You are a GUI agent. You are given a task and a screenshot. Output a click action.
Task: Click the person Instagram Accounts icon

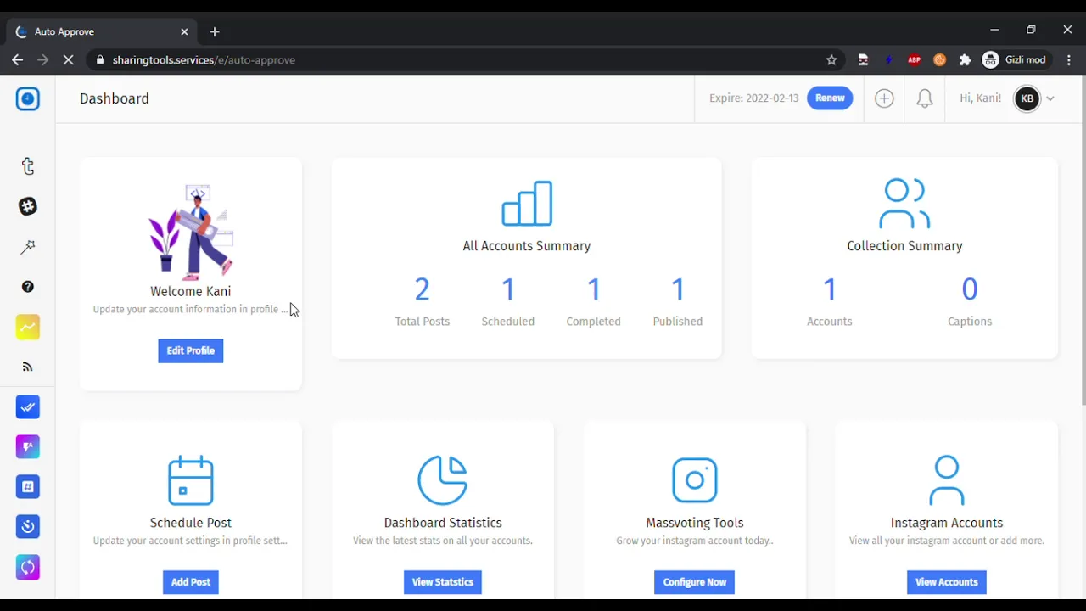947,480
